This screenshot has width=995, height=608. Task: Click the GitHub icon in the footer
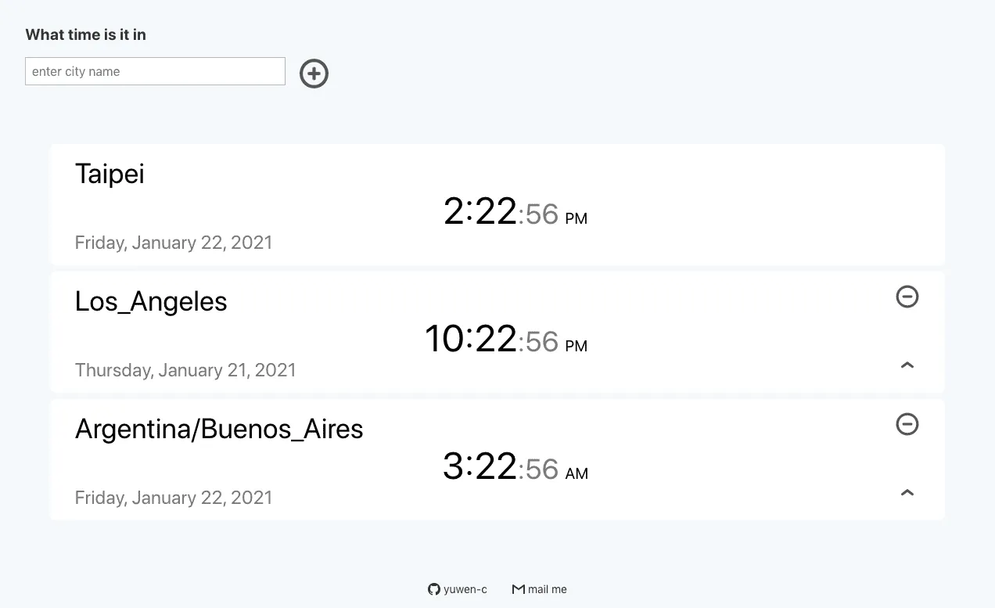tap(433, 588)
